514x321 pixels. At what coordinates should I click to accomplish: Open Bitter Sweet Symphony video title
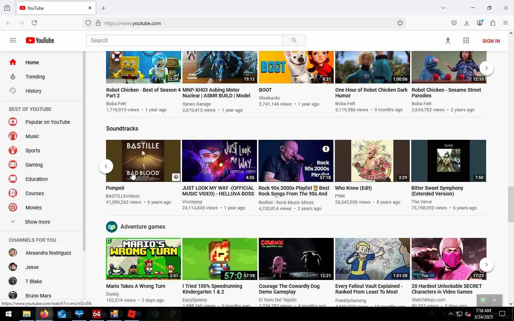[437, 191]
